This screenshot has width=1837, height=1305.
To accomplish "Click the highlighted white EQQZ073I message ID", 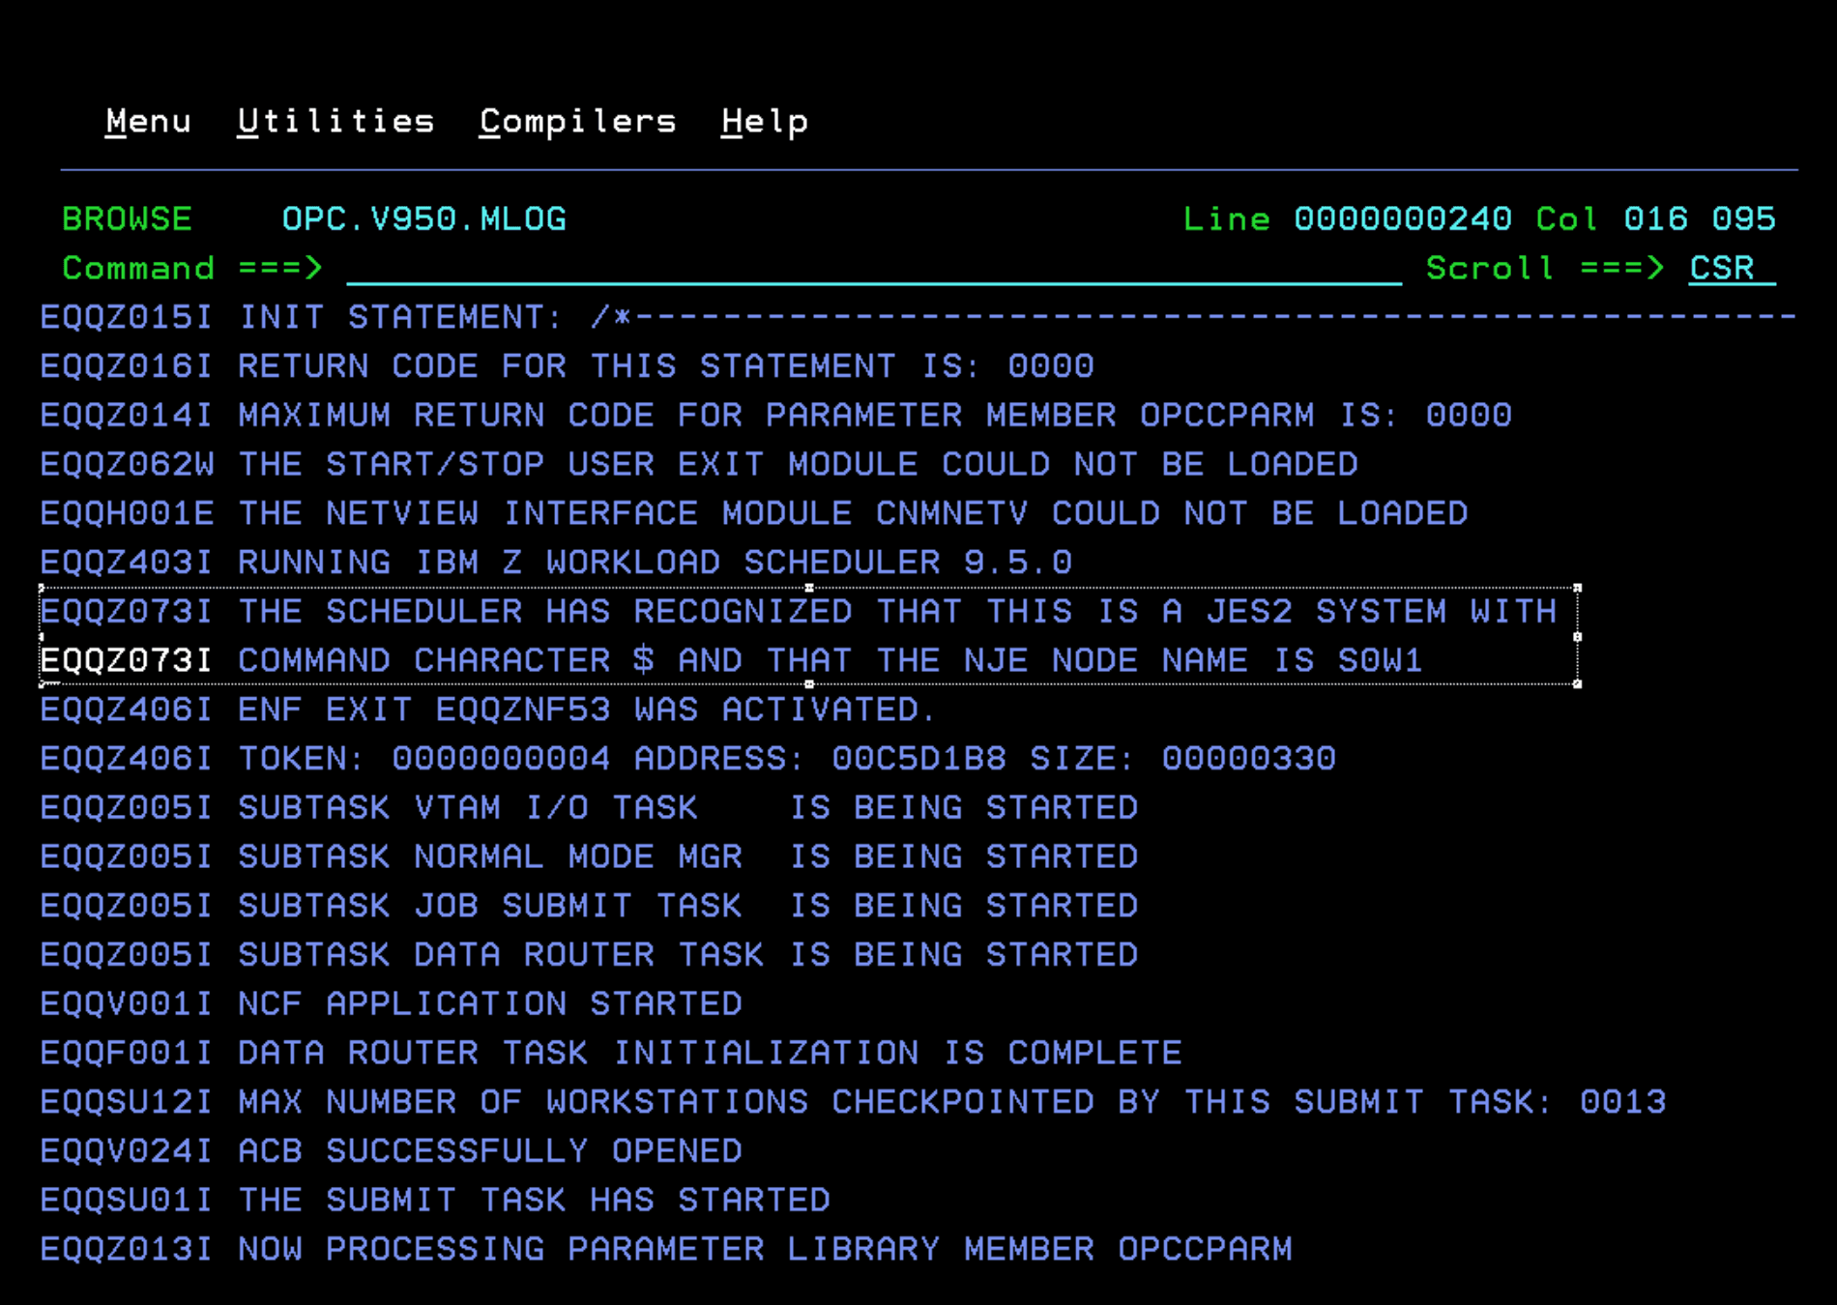I will coord(126,661).
